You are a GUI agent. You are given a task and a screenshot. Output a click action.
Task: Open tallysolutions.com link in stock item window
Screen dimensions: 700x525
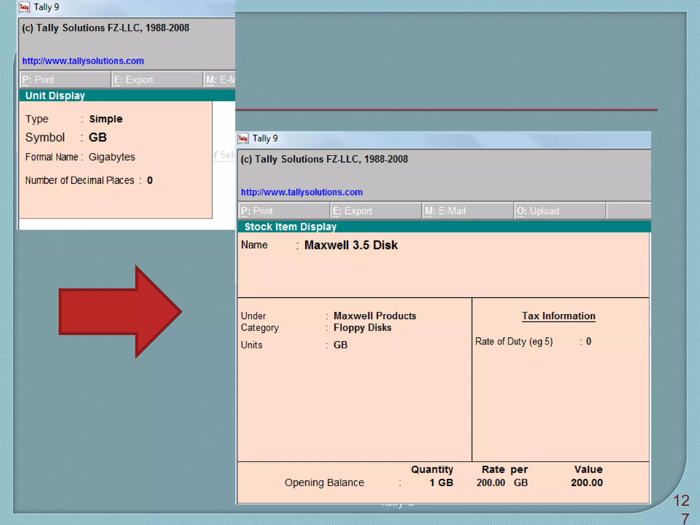(301, 192)
